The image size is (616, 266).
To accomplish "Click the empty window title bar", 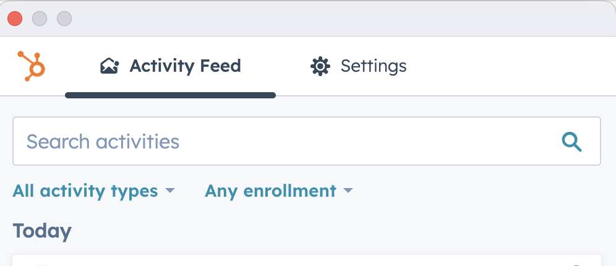I will pyautogui.click(x=340, y=19).
